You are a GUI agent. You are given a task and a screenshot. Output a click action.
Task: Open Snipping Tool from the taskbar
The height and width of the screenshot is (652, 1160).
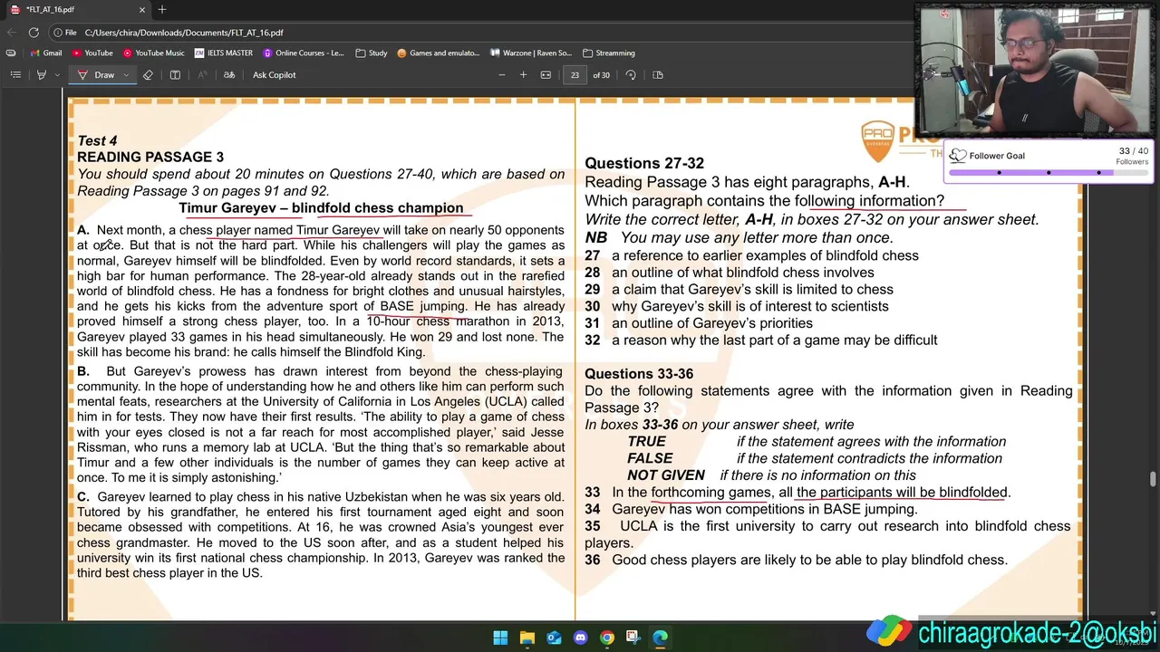click(633, 638)
